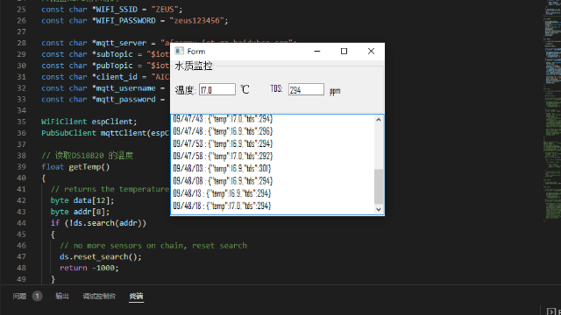Click the Form window title icon
The width and height of the screenshot is (561, 315).
[x=179, y=51]
